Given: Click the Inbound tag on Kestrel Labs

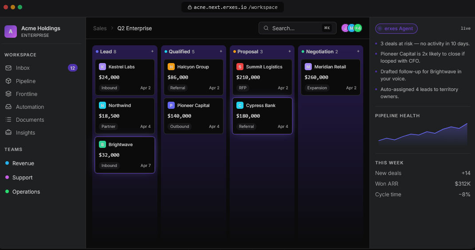Looking at the screenshot, I should 109,88.
